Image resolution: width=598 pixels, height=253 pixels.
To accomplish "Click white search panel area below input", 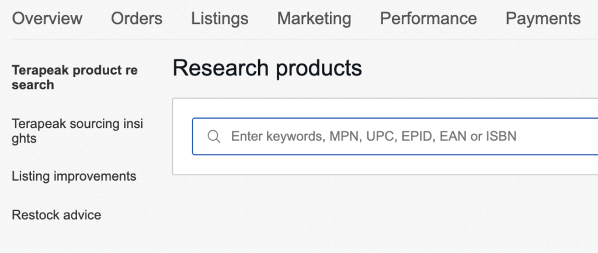I will [385, 165].
